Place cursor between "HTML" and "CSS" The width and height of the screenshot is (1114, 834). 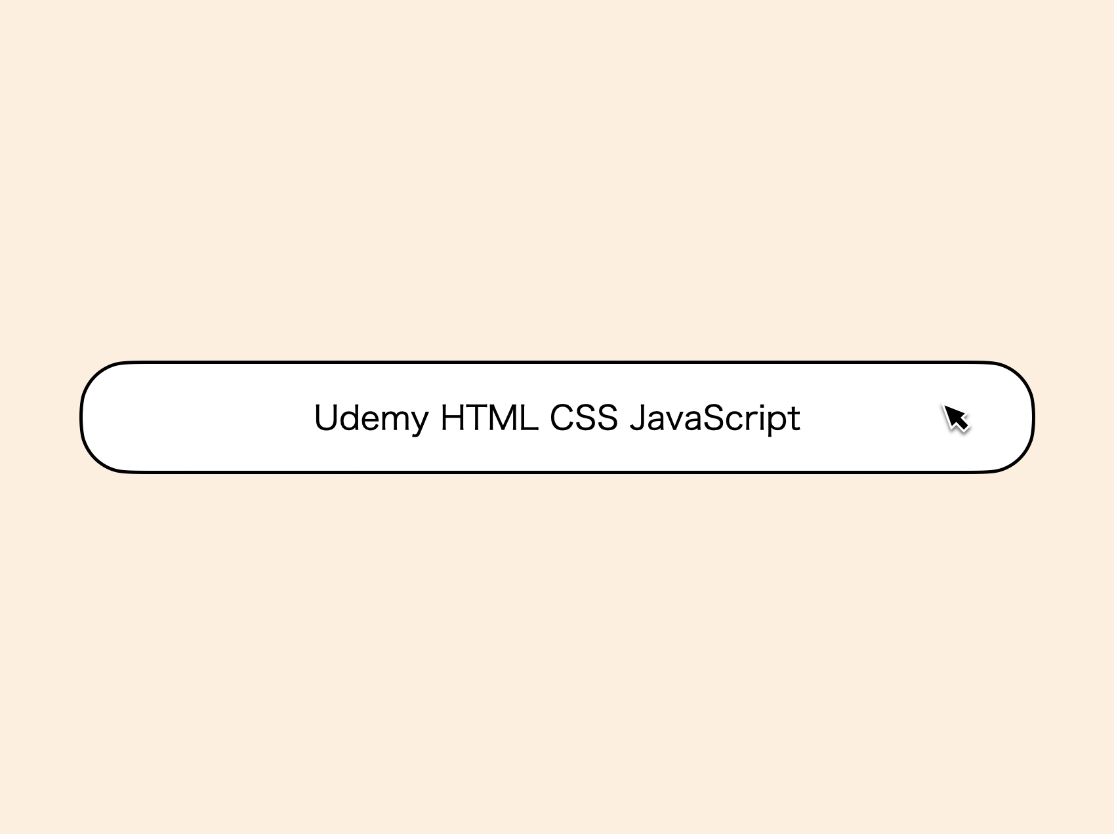click(x=544, y=418)
